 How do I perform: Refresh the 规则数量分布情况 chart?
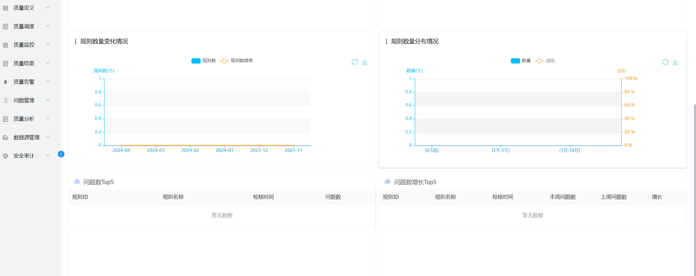tap(665, 62)
